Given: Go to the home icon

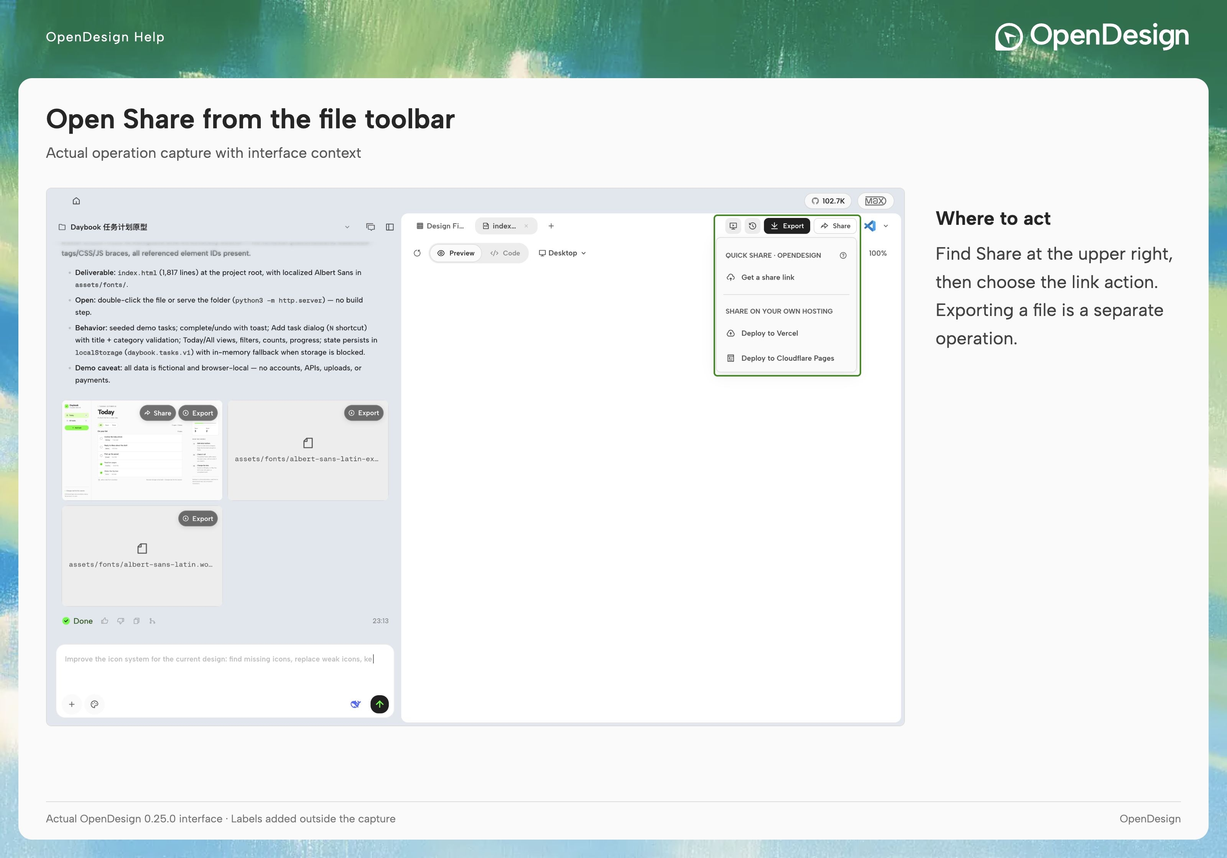Looking at the screenshot, I should click(x=76, y=201).
